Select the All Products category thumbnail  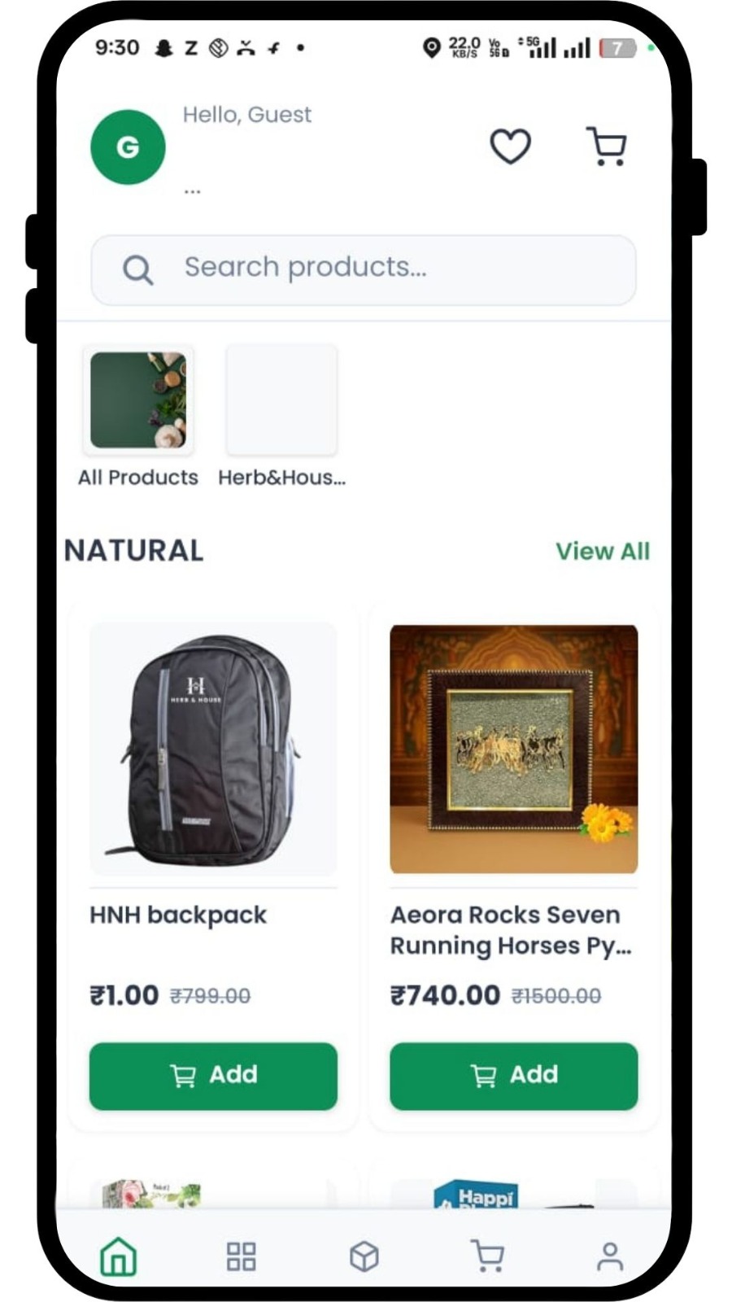tap(138, 400)
